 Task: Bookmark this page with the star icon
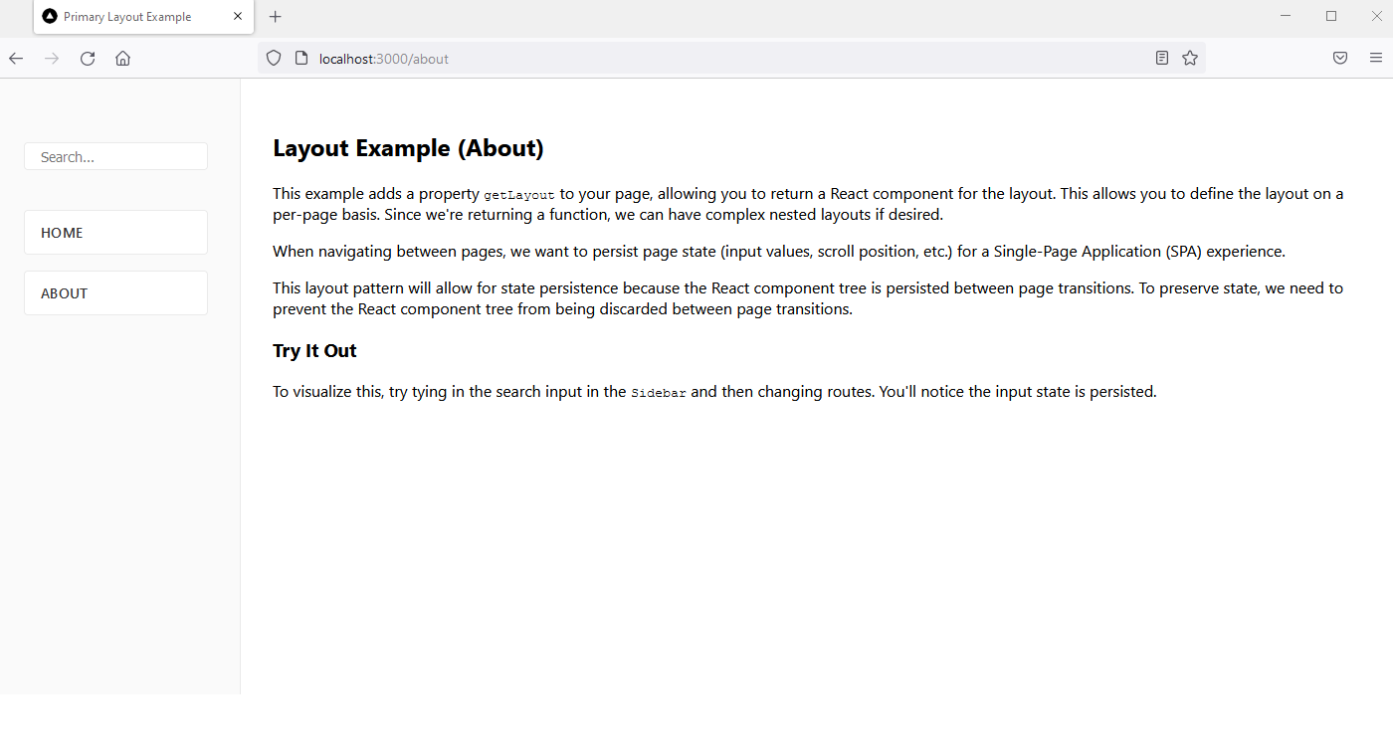coord(1190,59)
